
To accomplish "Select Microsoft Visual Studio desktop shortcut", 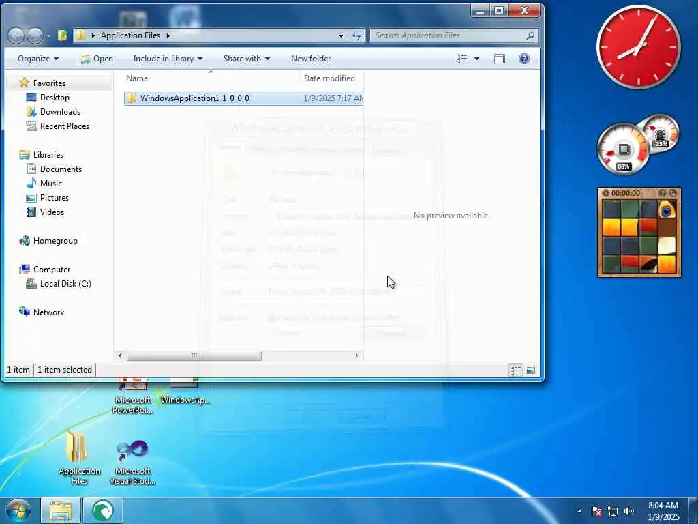I will 132,463.
